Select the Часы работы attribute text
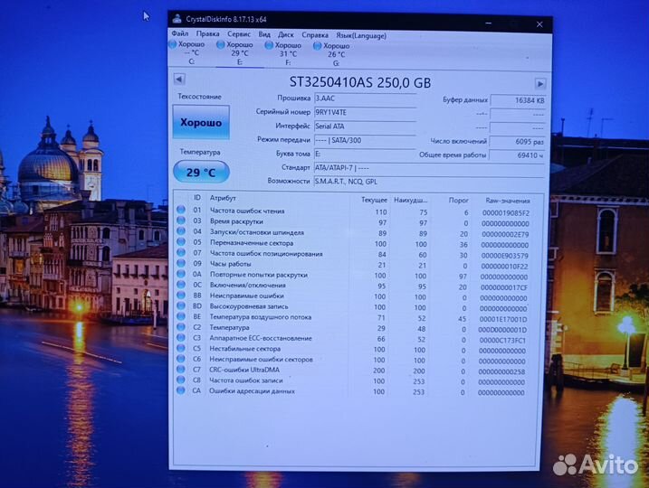 pos(230,264)
